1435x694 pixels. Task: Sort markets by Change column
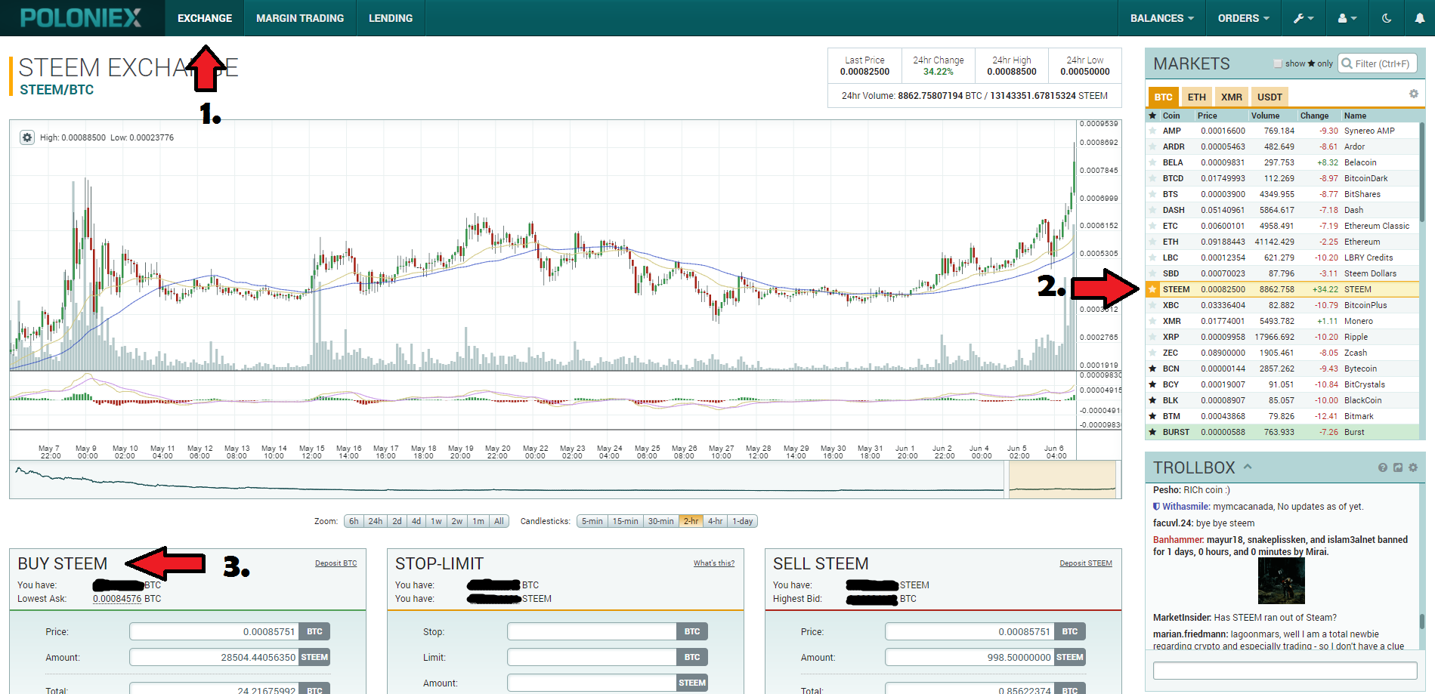1314,116
